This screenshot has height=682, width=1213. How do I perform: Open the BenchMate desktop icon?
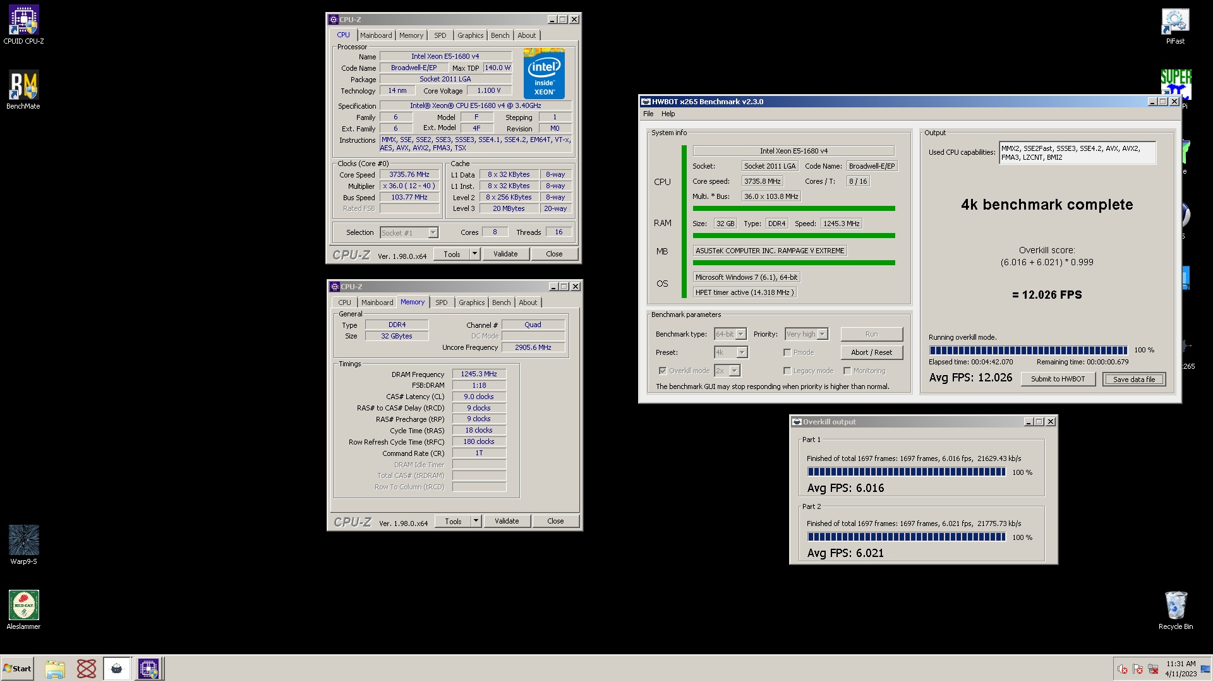pos(23,90)
